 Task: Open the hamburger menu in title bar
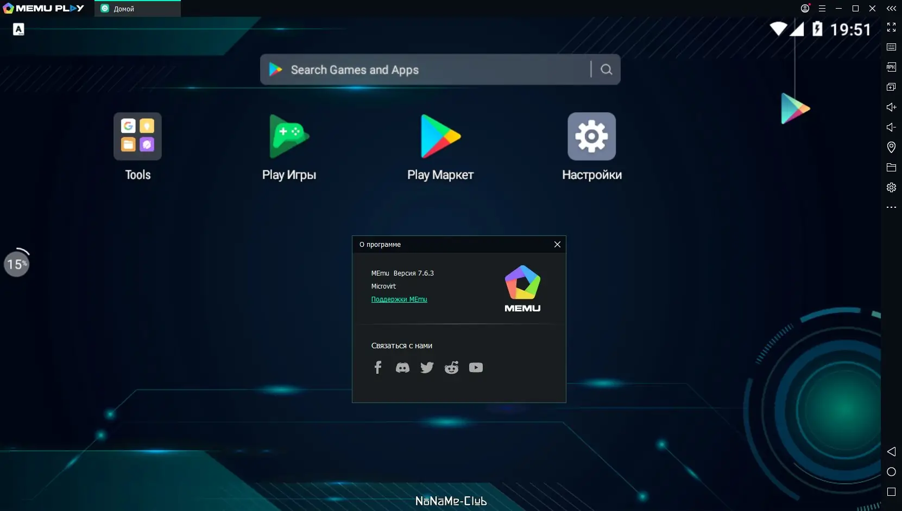pyautogui.click(x=822, y=9)
